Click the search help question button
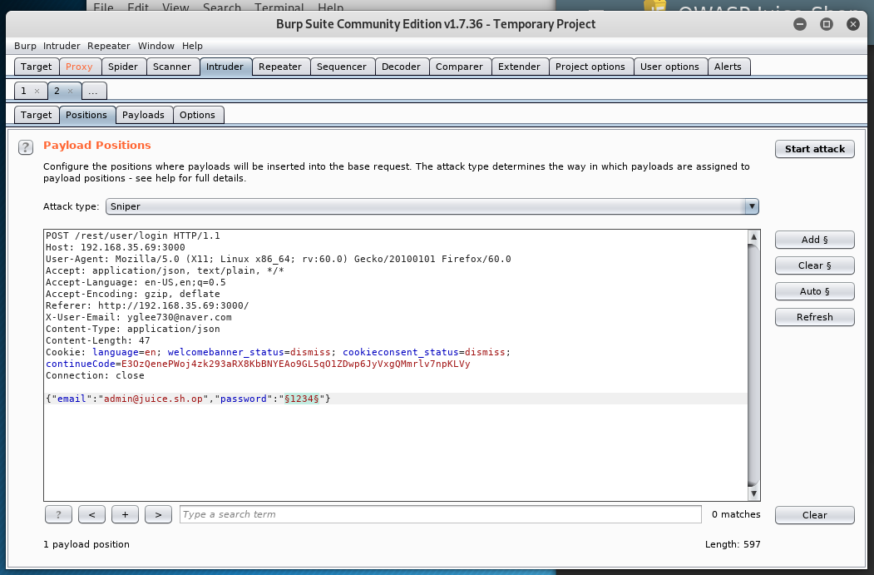The image size is (874, 575). point(58,514)
